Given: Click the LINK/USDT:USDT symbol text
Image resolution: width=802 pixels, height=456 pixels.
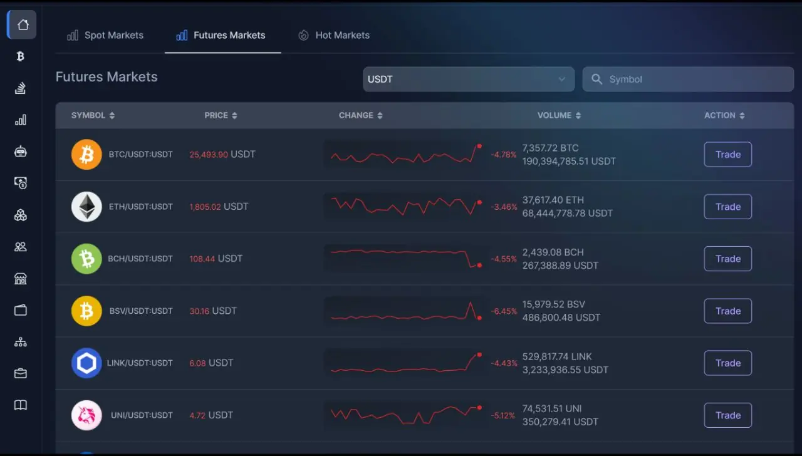Looking at the screenshot, I should [140, 363].
